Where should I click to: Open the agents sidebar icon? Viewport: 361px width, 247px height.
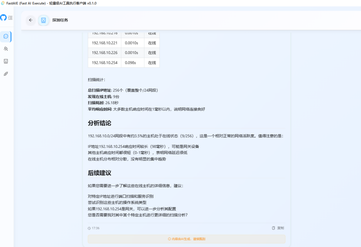pyautogui.click(x=6, y=49)
